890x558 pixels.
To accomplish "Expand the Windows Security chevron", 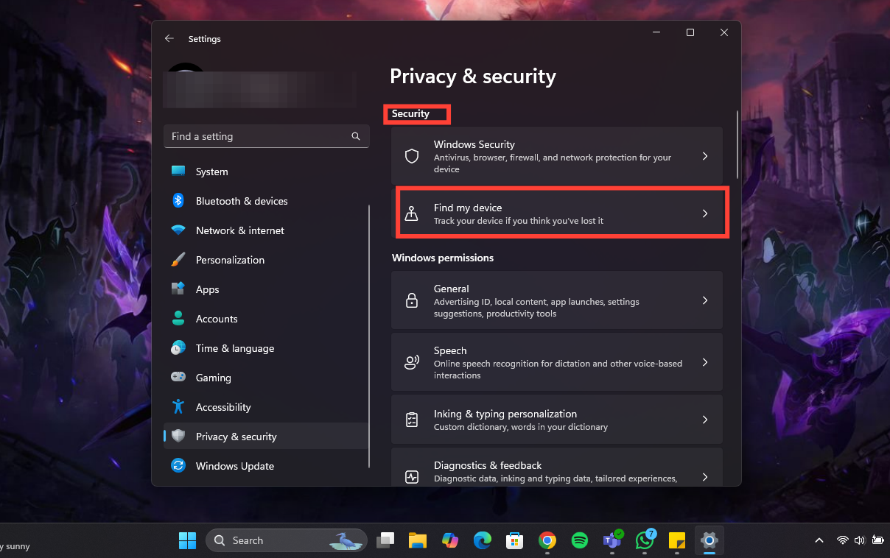I will tap(704, 156).
